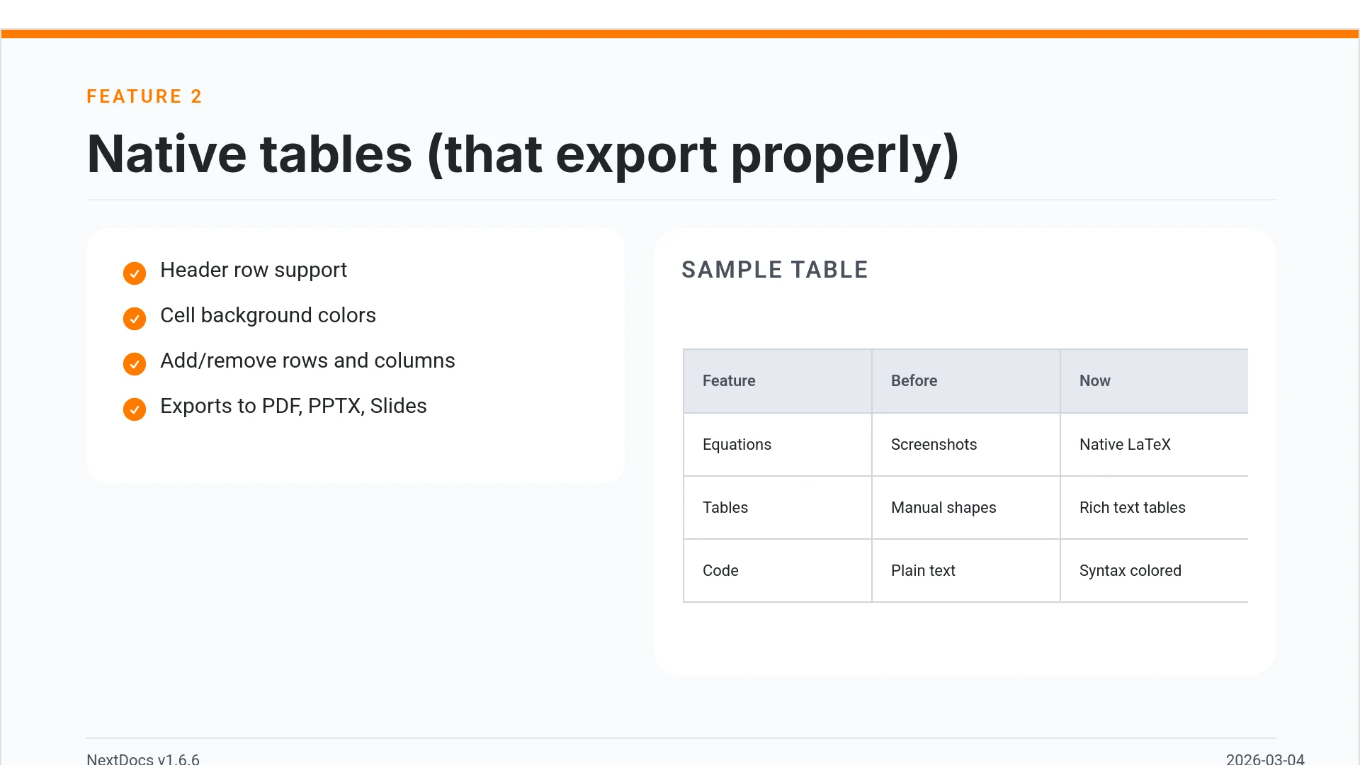Click the checkmark beside Add/remove rows and columns
The image size is (1360, 765).
click(x=135, y=363)
